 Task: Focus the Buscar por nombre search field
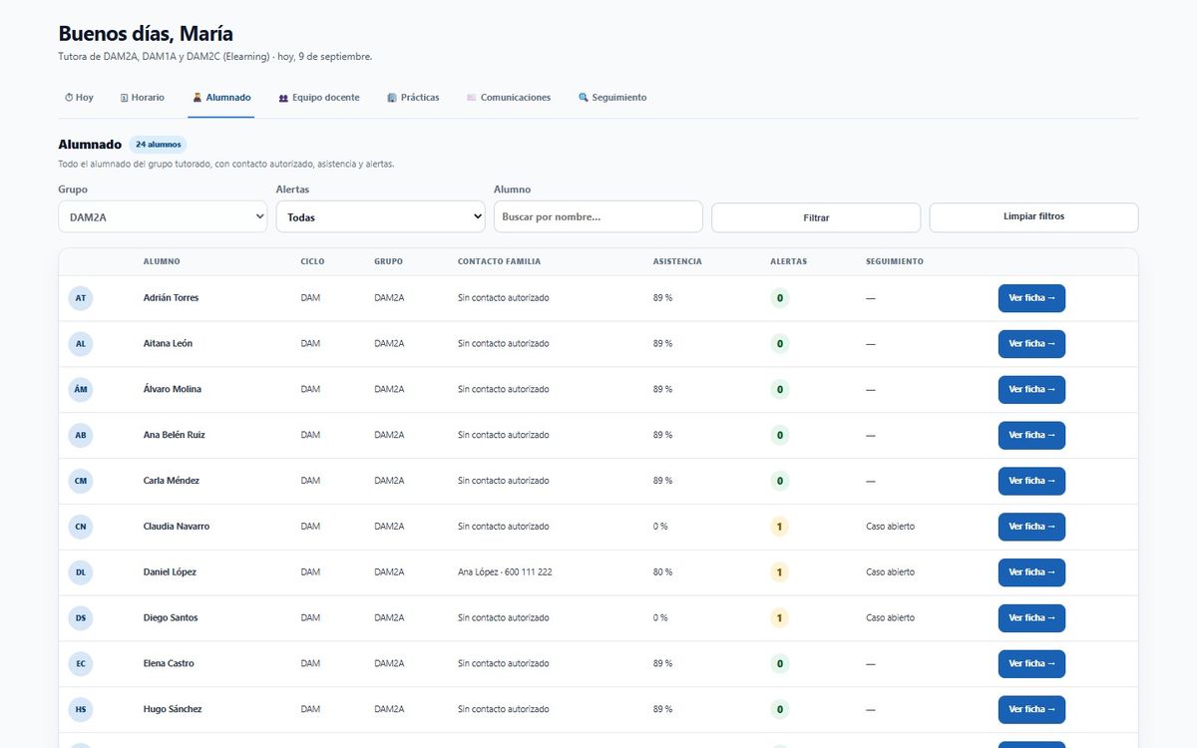pos(598,216)
